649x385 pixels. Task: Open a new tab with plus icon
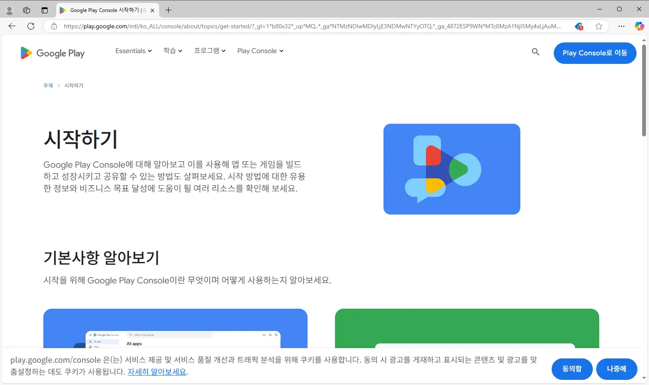[x=168, y=10]
